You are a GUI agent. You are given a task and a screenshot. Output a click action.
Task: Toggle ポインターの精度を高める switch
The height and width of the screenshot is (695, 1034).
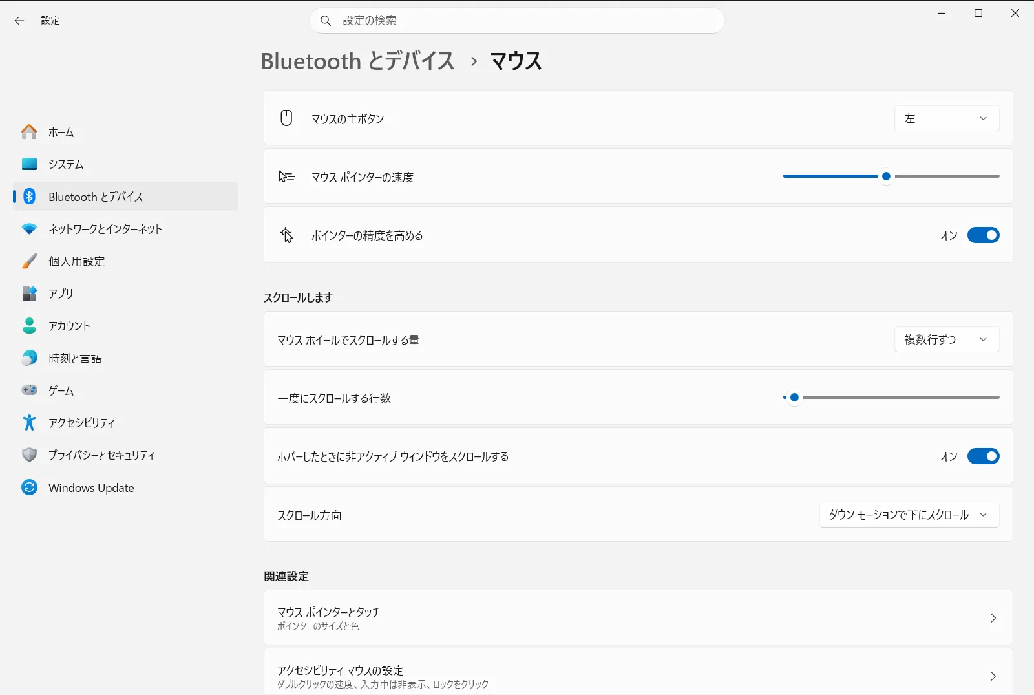(983, 235)
